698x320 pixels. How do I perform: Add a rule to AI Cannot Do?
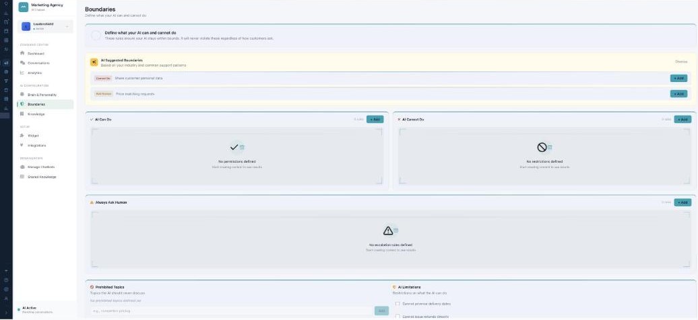tap(683, 120)
